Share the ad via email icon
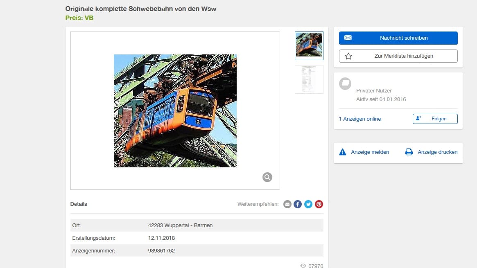This screenshot has height=268, width=477. (x=287, y=204)
